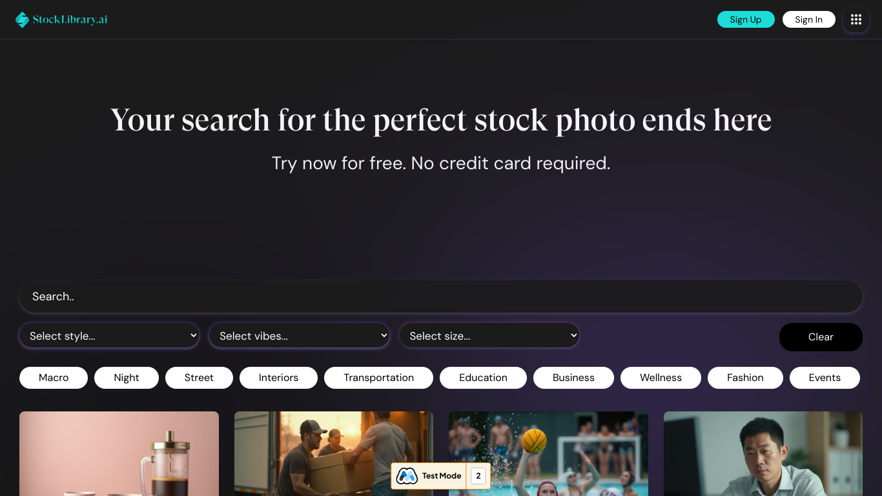This screenshot has width=882, height=496.
Task: Click the StockLibrary.ai logo icon
Action: (x=23, y=20)
